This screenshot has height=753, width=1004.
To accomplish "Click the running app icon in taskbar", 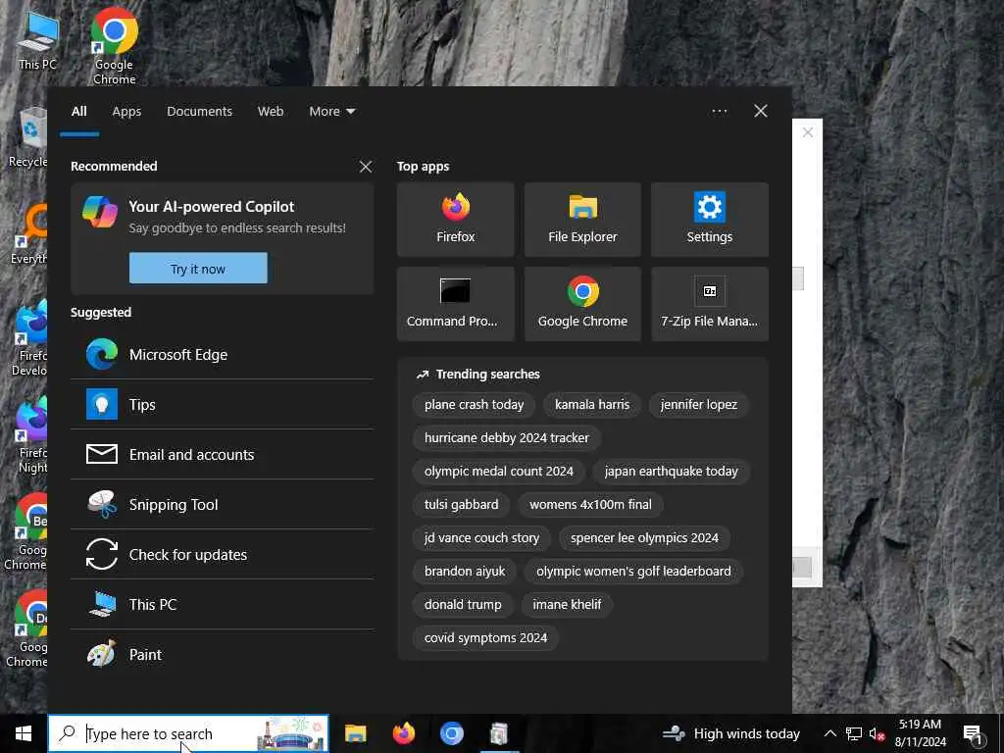I will (x=499, y=733).
